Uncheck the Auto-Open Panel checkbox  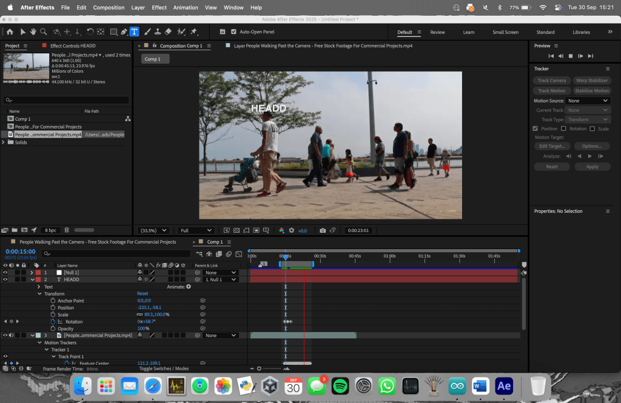coord(233,32)
